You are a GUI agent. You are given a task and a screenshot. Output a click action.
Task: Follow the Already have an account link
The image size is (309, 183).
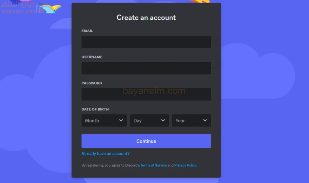pos(105,154)
